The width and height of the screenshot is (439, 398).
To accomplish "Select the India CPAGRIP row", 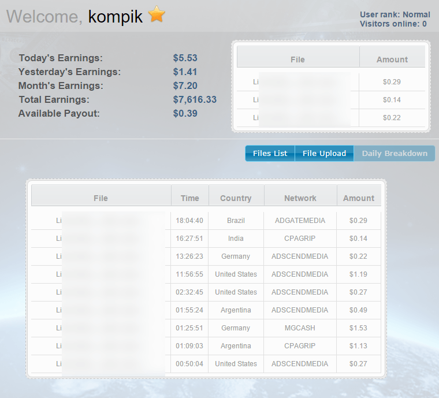I will coord(236,239).
